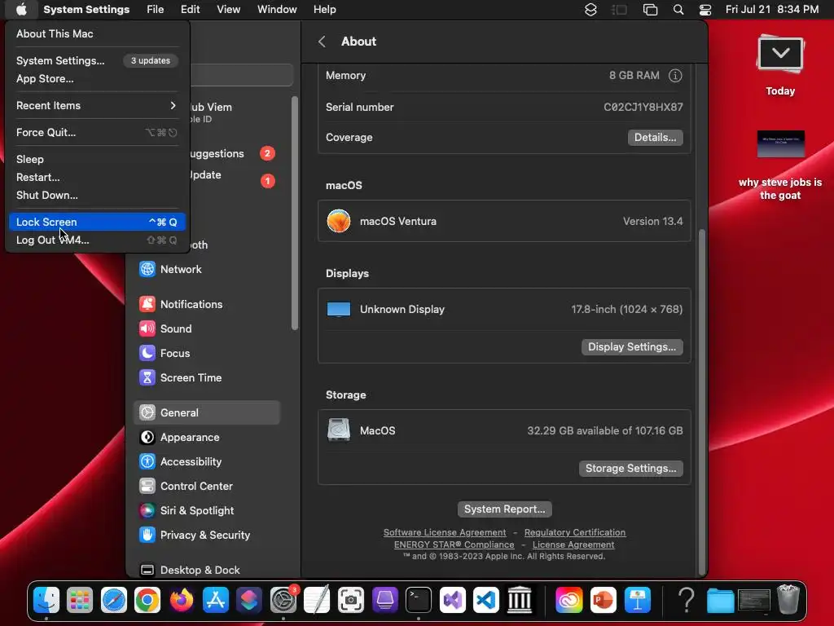Click the Coverage Details… button

(x=655, y=137)
